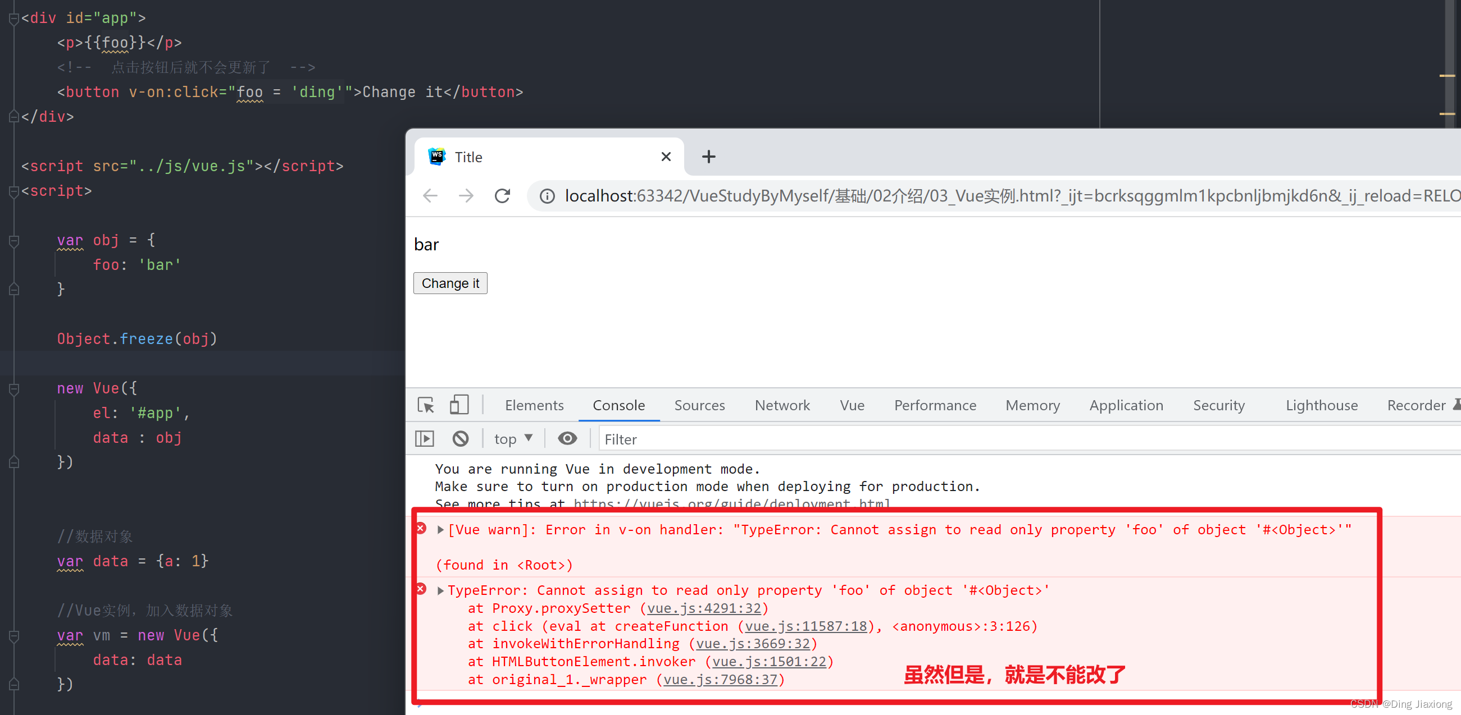Switch to the Application tab

[x=1126, y=405]
